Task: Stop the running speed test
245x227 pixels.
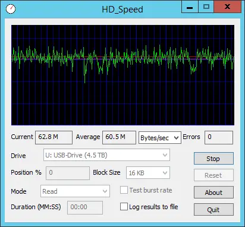Action: pyautogui.click(x=213, y=159)
